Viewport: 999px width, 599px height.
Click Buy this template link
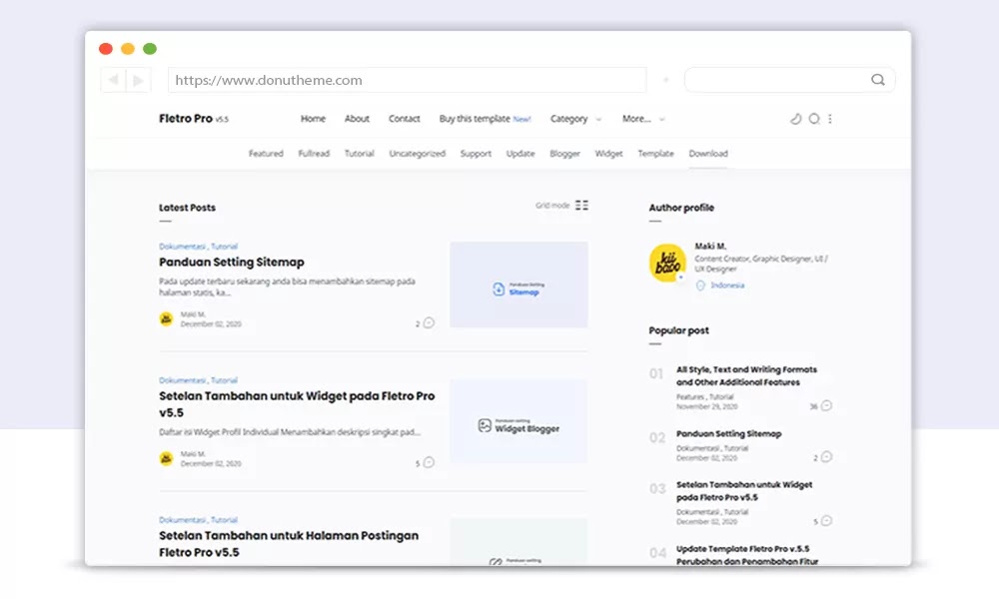(x=475, y=119)
